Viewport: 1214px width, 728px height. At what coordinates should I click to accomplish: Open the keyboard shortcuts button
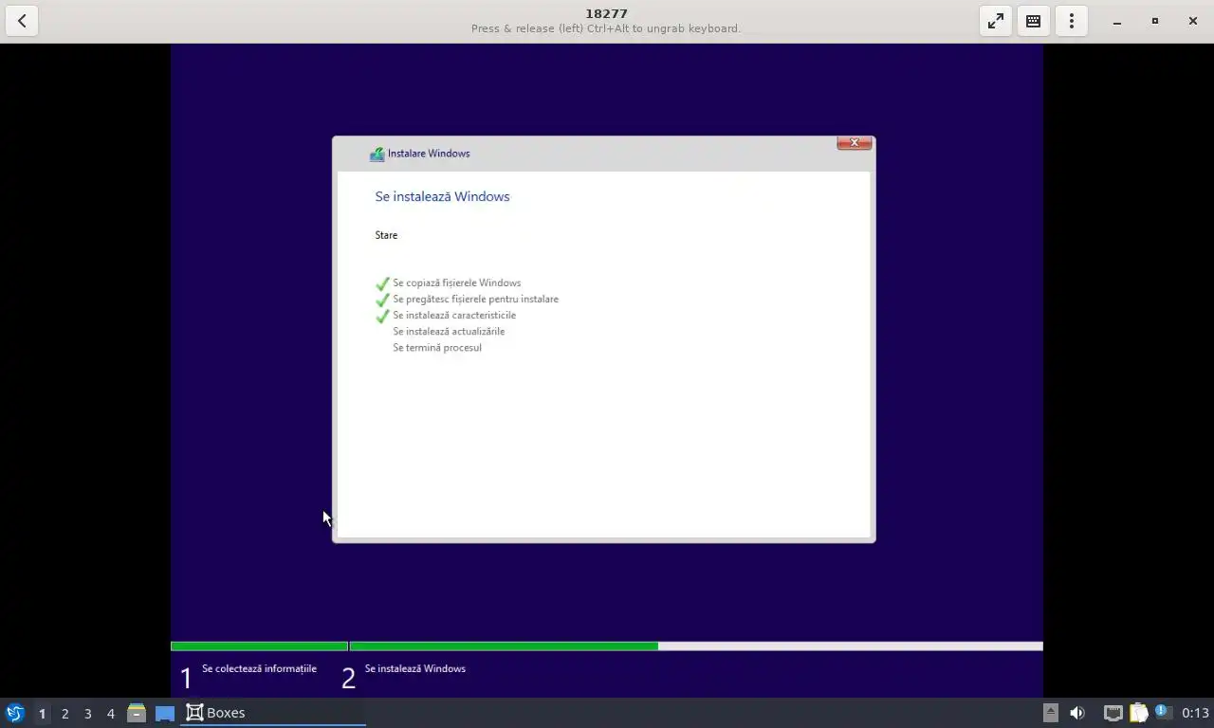click(1033, 21)
